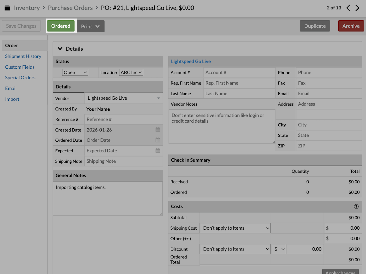
Task: Go to the next purchase order
Action: (x=358, y=8)
